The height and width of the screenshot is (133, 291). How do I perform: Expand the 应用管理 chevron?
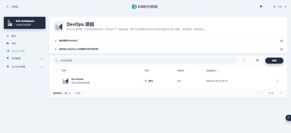pos(41,59)
